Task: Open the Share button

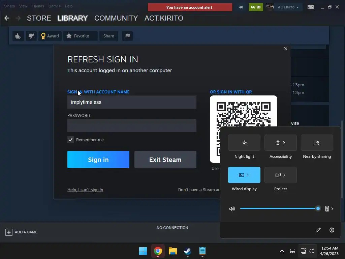Action: pos(109,36)
